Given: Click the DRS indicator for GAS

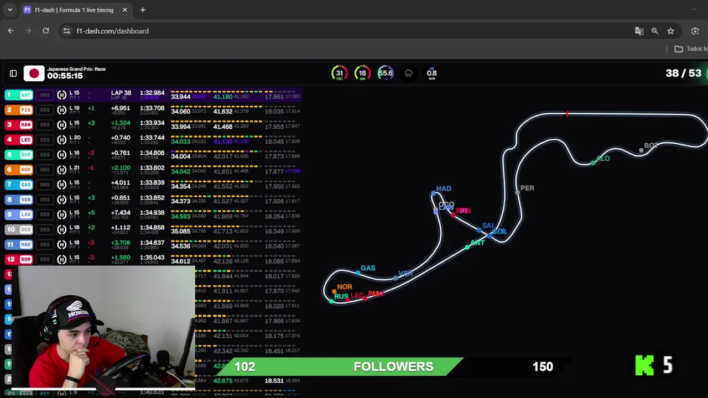Looking at the screenshot, I should pos(45,185).
